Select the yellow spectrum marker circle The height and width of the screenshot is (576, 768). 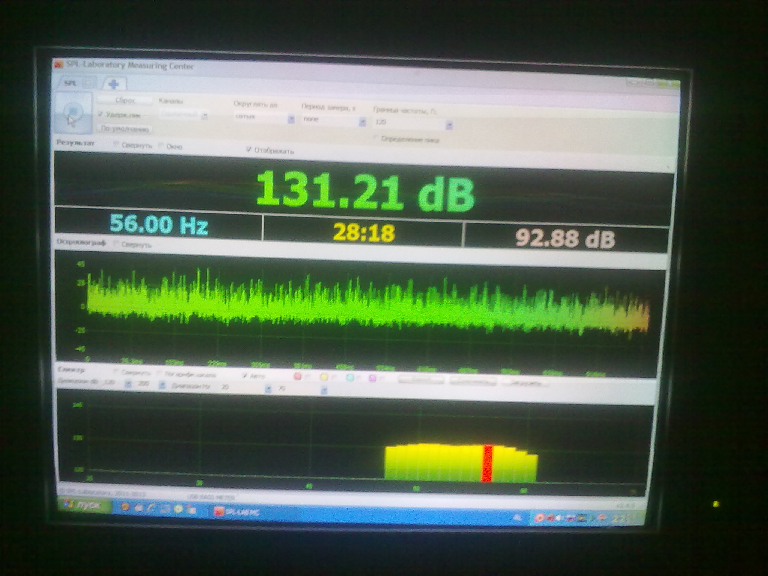324,377
